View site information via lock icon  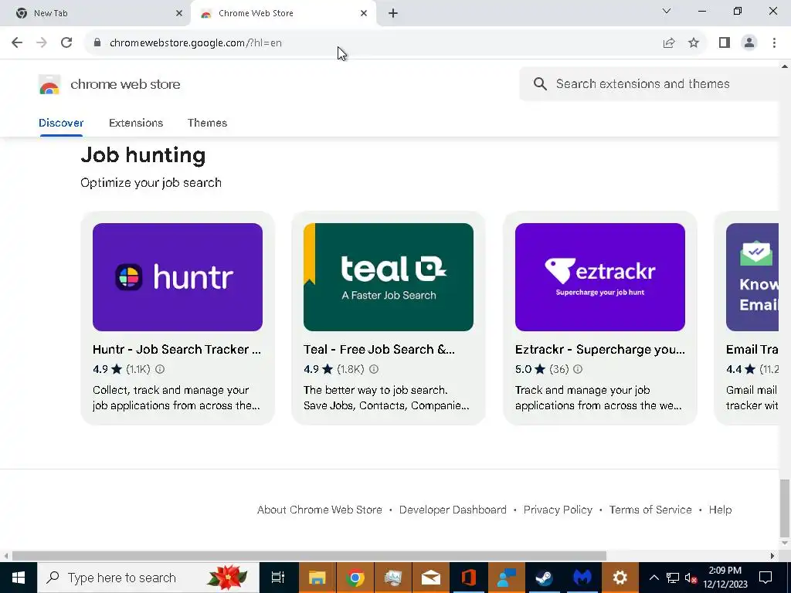[x=97, y=43]
